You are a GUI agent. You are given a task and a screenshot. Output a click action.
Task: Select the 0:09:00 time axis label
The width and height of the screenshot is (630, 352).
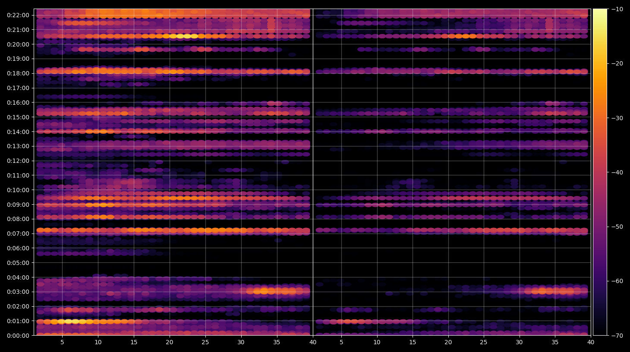click(x=18, y=205)
